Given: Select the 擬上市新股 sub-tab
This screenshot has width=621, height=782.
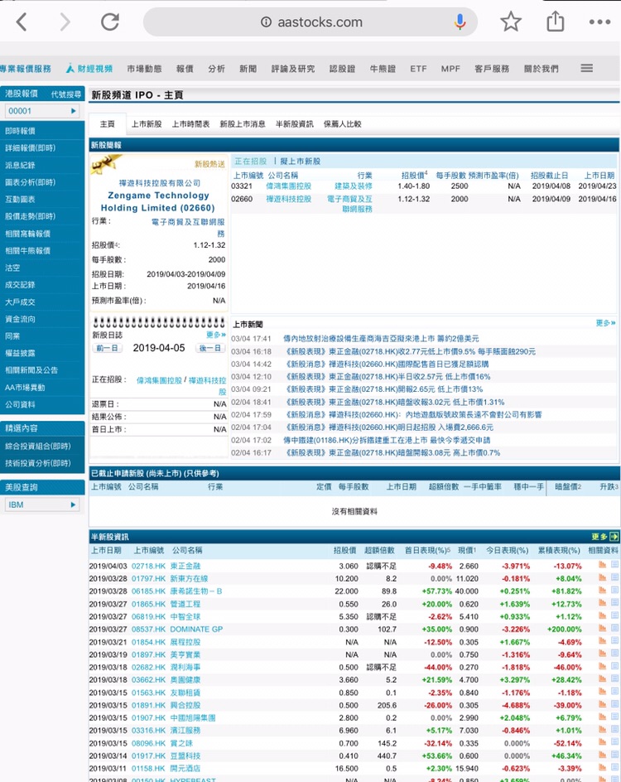Looking at the screenshot, I should (x=301, y=161).
